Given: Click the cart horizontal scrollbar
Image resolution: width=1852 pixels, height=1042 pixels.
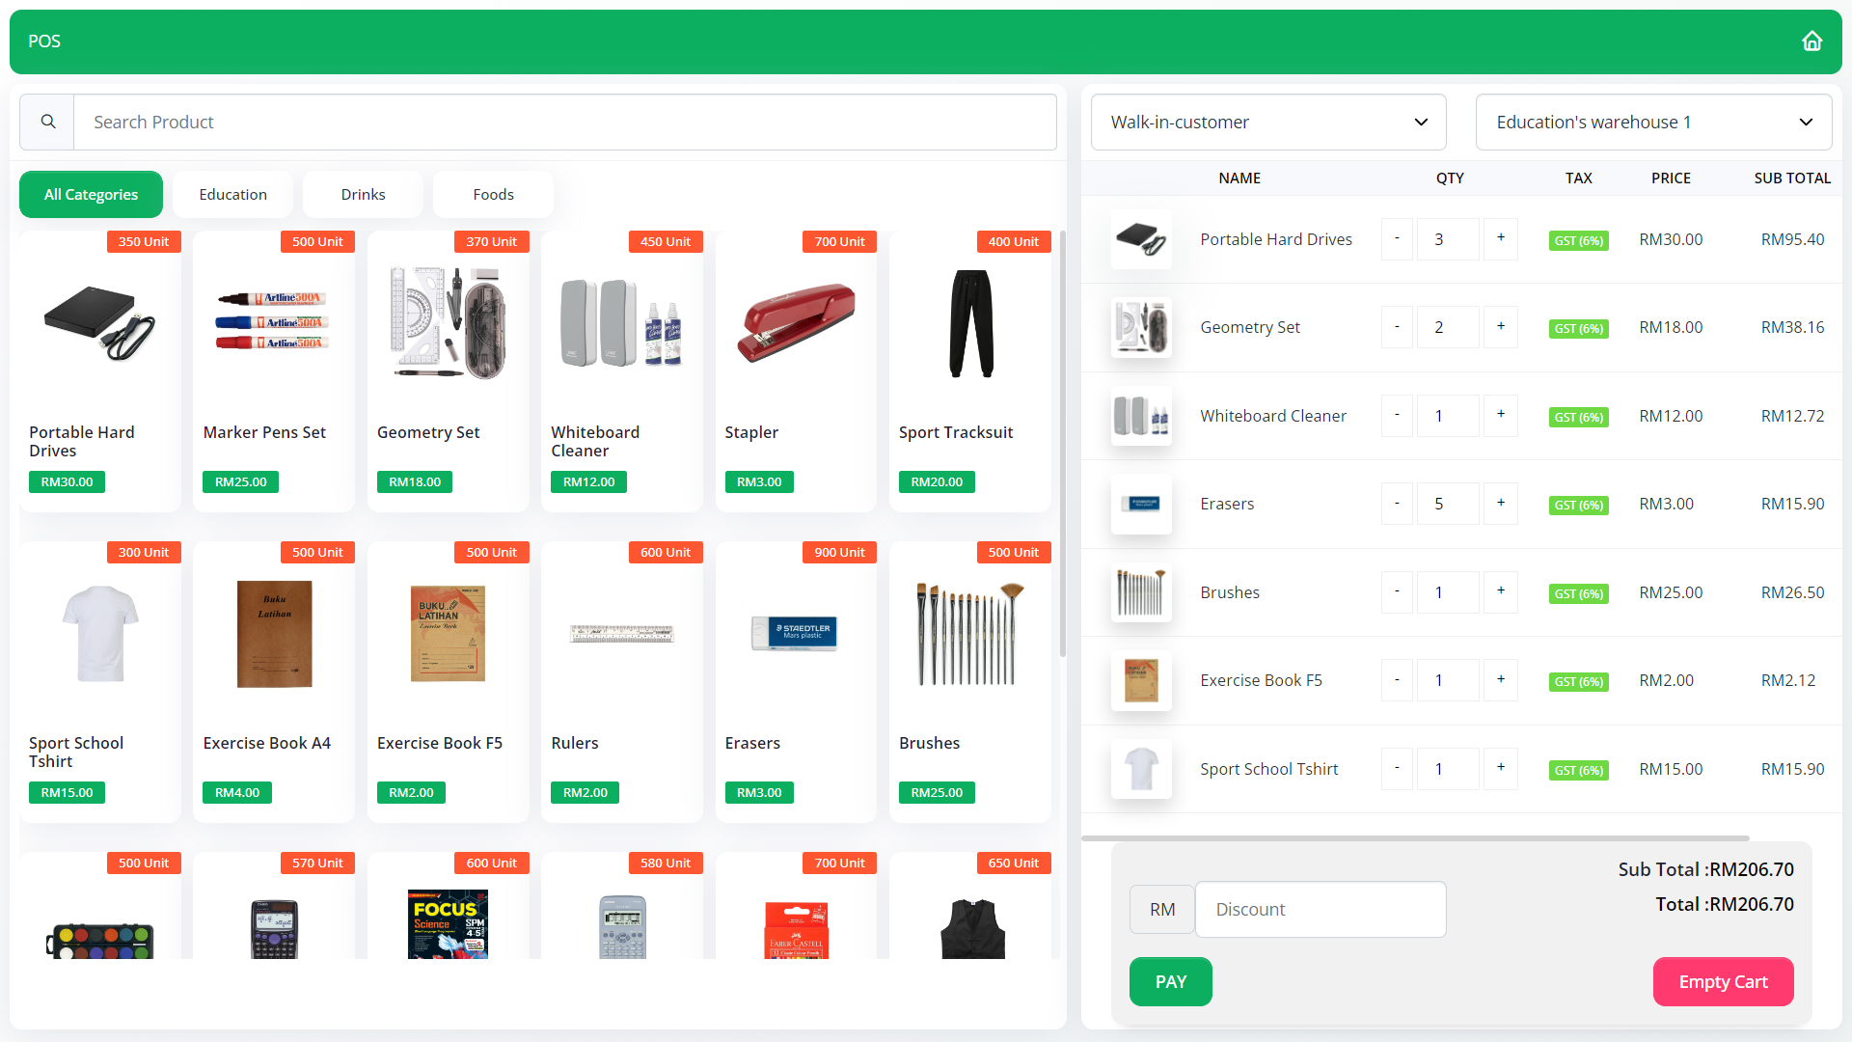Looking at the screenshot, I should point(1415,838).
